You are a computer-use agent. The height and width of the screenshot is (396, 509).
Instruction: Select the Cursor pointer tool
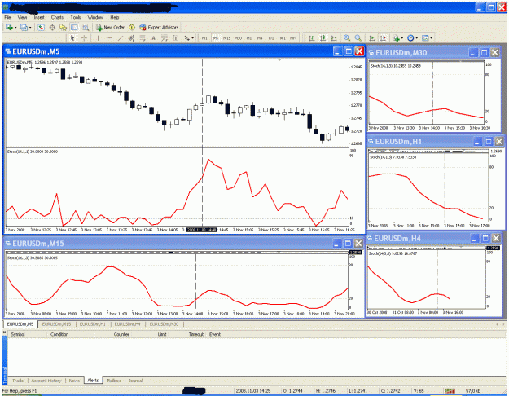click(72, 38)
